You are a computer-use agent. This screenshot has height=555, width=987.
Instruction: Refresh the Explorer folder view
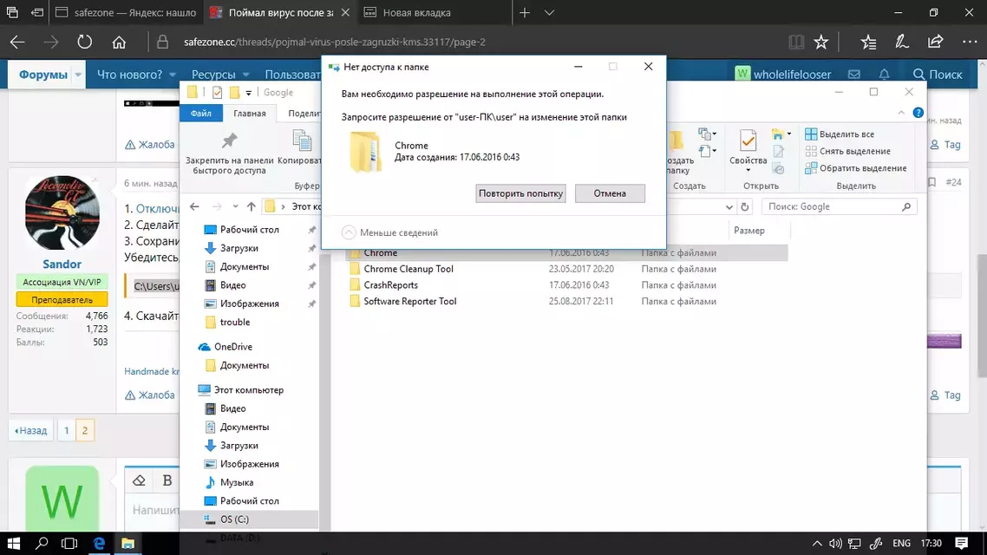point(745,206)
